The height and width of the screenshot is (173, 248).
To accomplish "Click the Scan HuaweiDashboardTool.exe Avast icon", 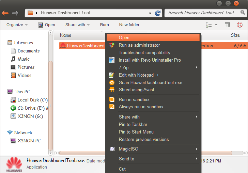I will (111, 82).
